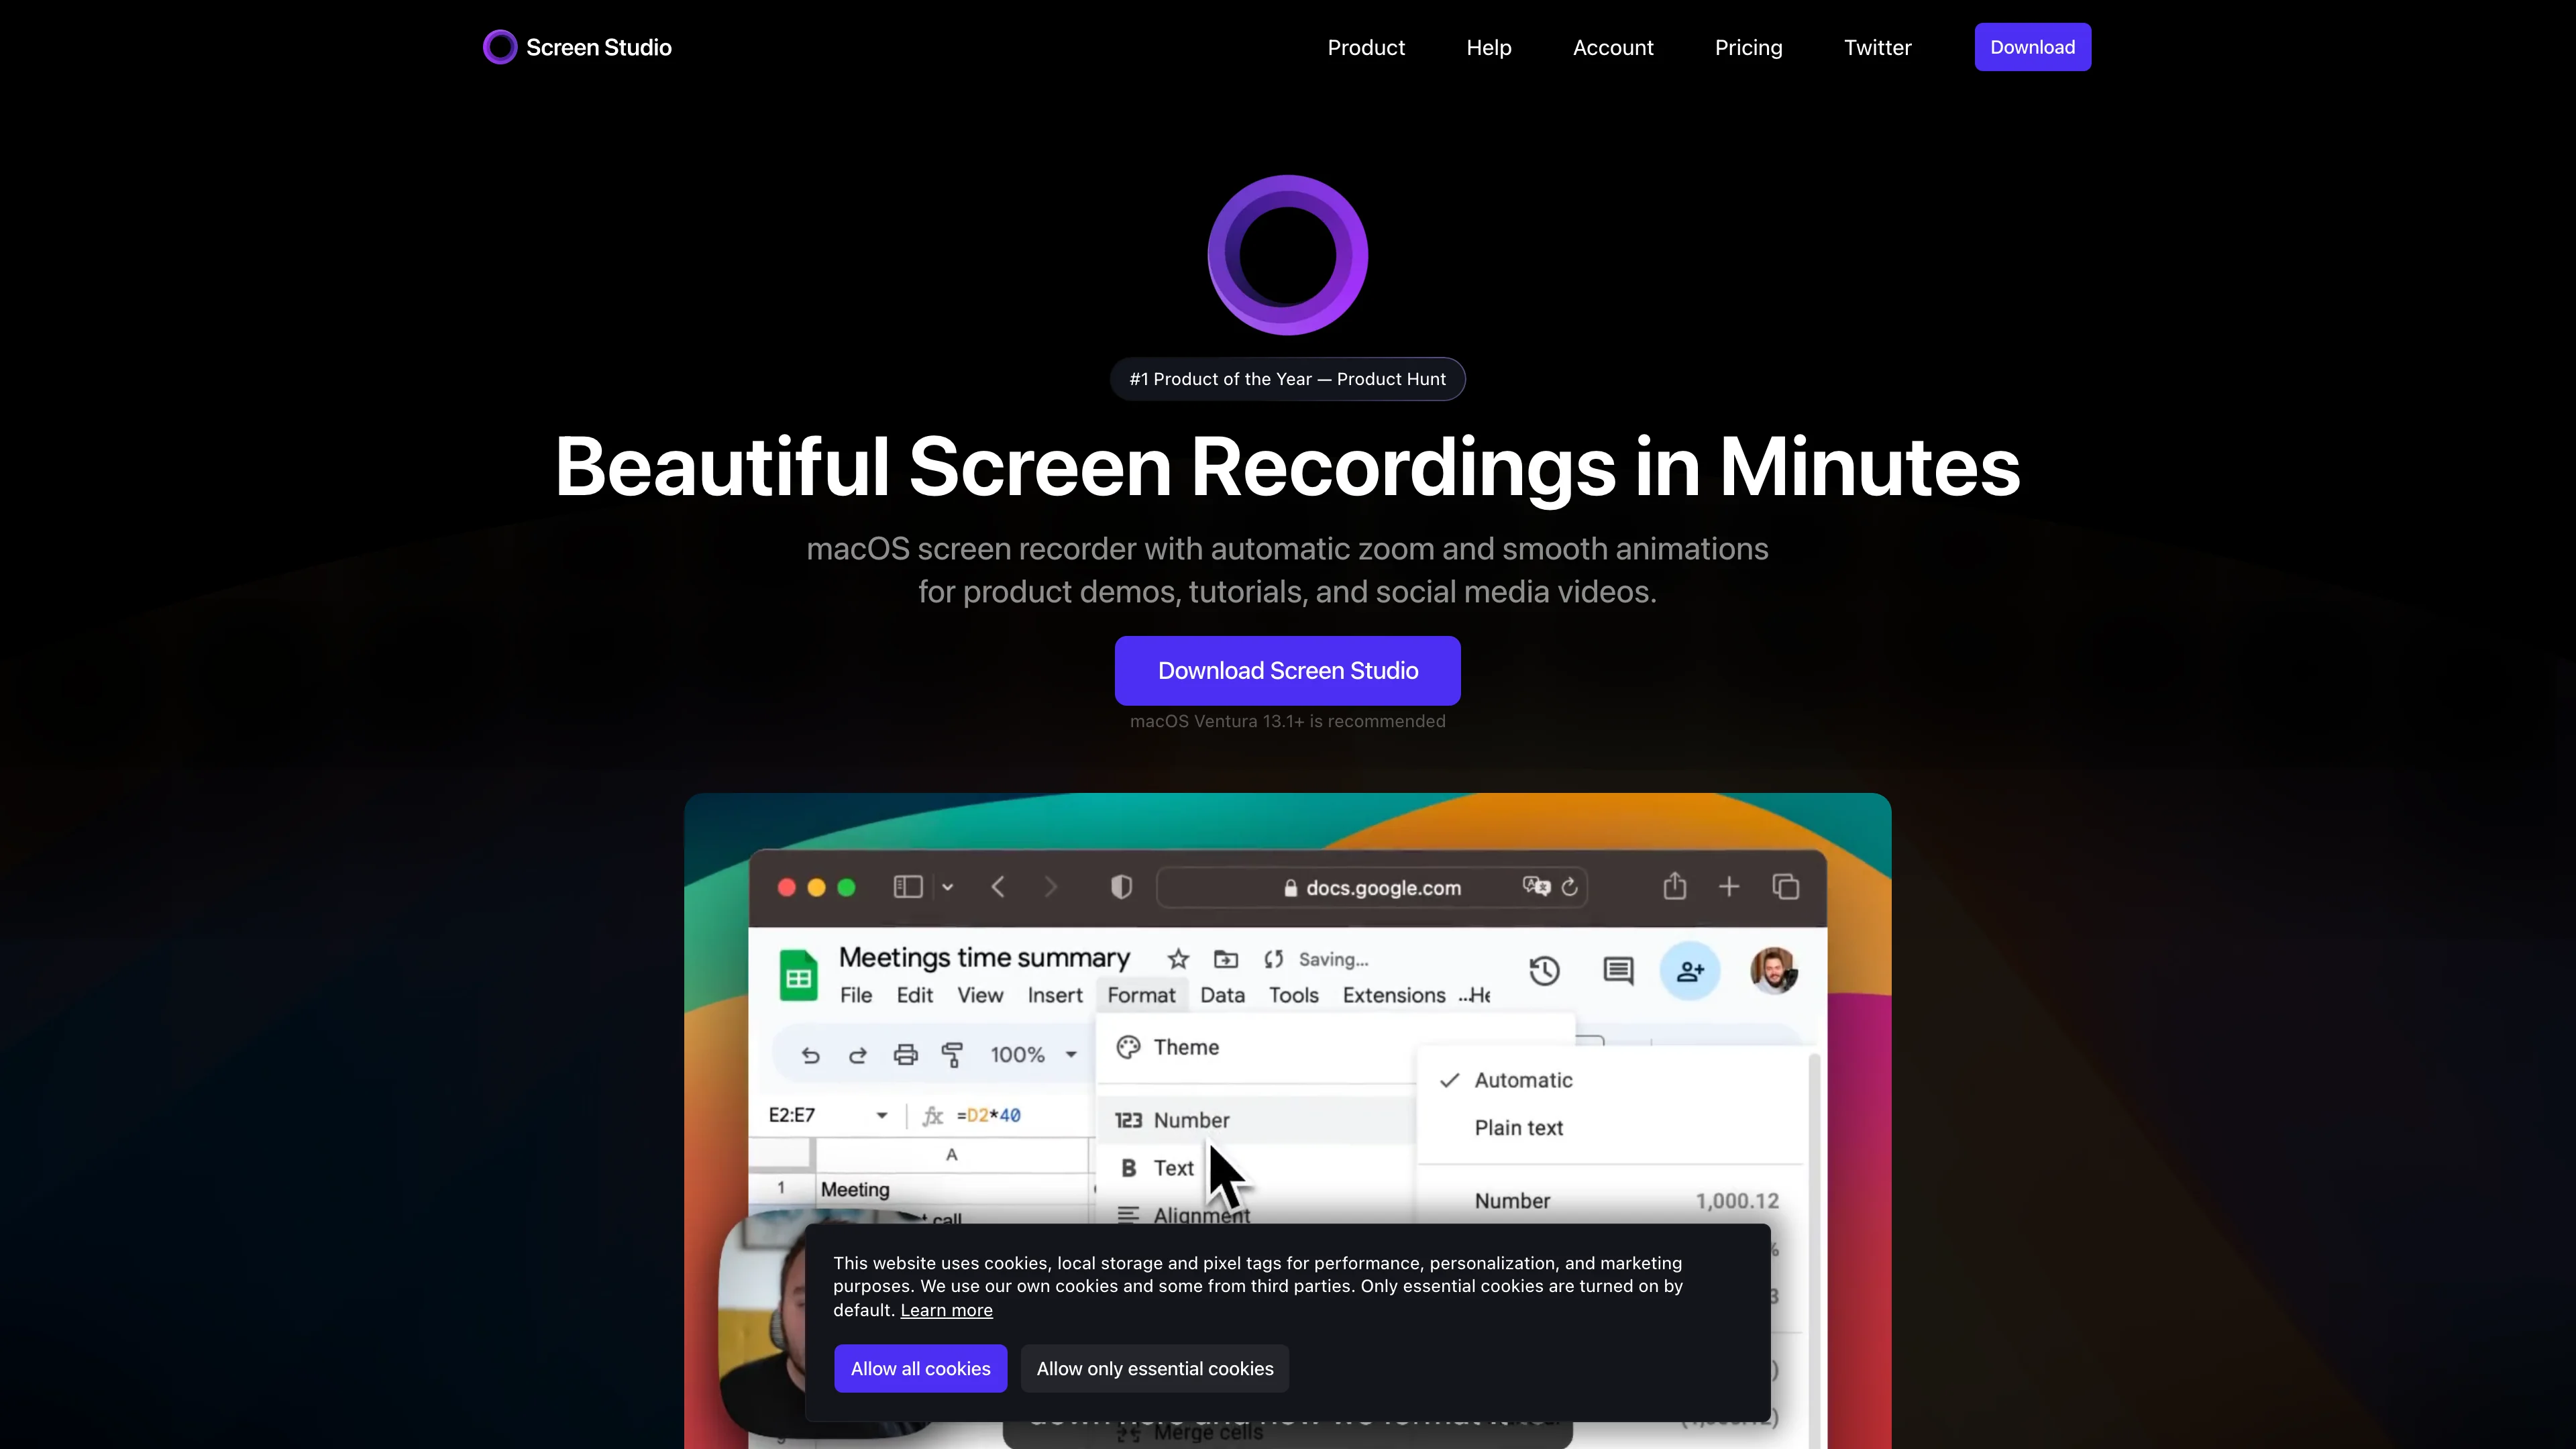The width and height of the screenshot is (2576, 1449).
Task: Toggle the Safari sidebar icon in the demo
Action: [907, 887]
